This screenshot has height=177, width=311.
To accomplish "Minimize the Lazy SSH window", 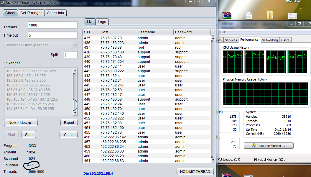I will point(190,1).
